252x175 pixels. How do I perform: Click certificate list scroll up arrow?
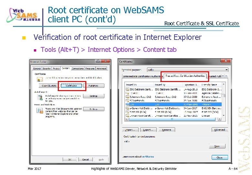pos(224,84)
